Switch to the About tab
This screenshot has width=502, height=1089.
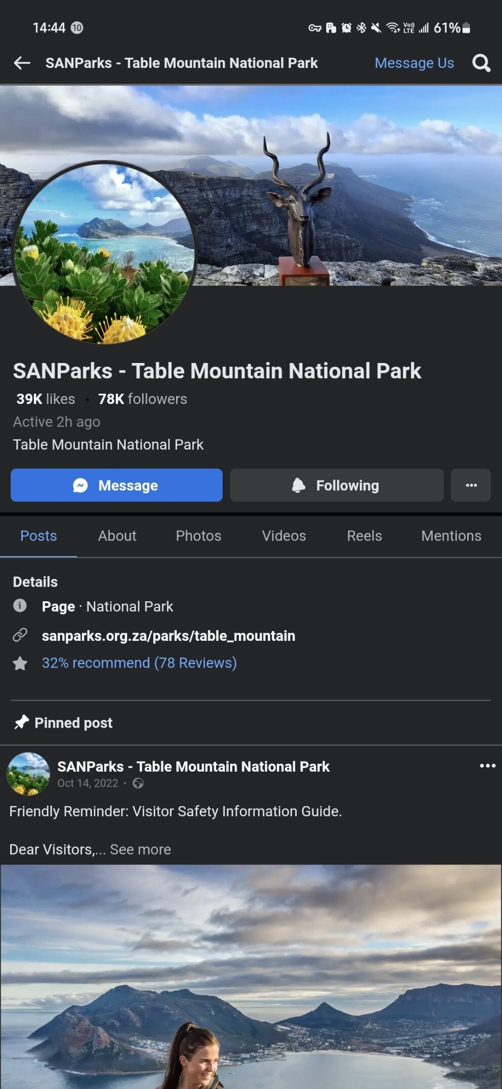(117, 536)
